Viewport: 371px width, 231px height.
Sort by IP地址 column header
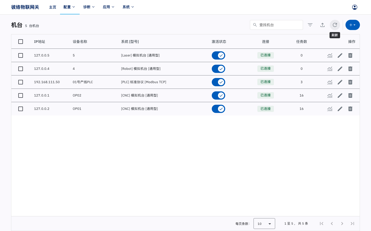pos(40,42)
